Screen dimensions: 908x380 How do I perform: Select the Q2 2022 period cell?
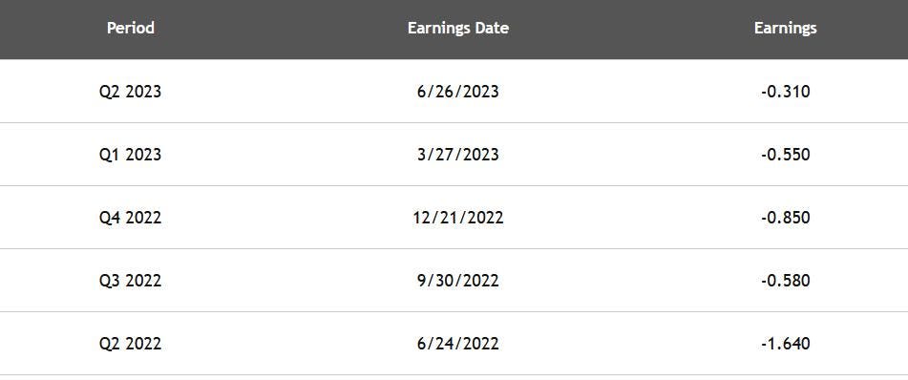[130, 344]
